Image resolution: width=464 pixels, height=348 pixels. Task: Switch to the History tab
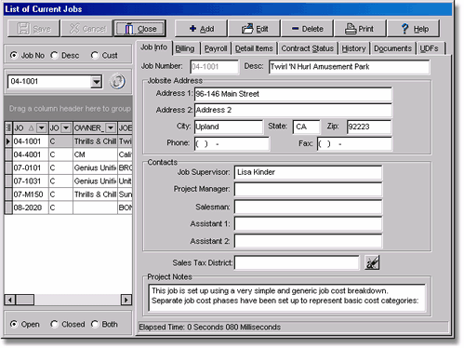pyautogui.click(x=353, y=48)
